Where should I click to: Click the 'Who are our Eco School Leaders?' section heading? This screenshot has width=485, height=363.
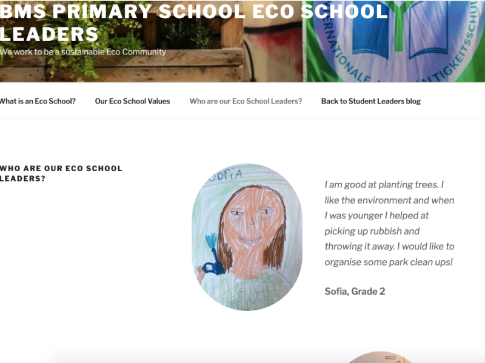pos(61,173)
